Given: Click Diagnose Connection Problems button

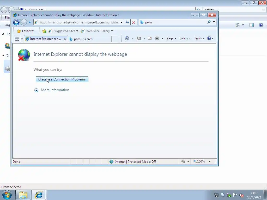Looking at the screenshot, I should point(62,79).
